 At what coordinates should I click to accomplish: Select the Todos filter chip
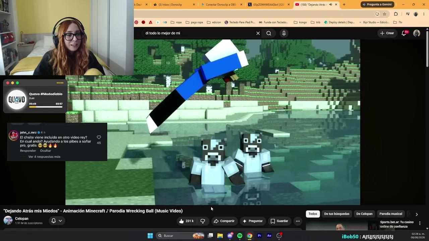tap(313, 214)
